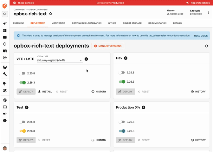The width and height of the screenshot is (213, 152).
Task: Toggle version 2.25.8 in Dev card
Action: coord(122,73)
